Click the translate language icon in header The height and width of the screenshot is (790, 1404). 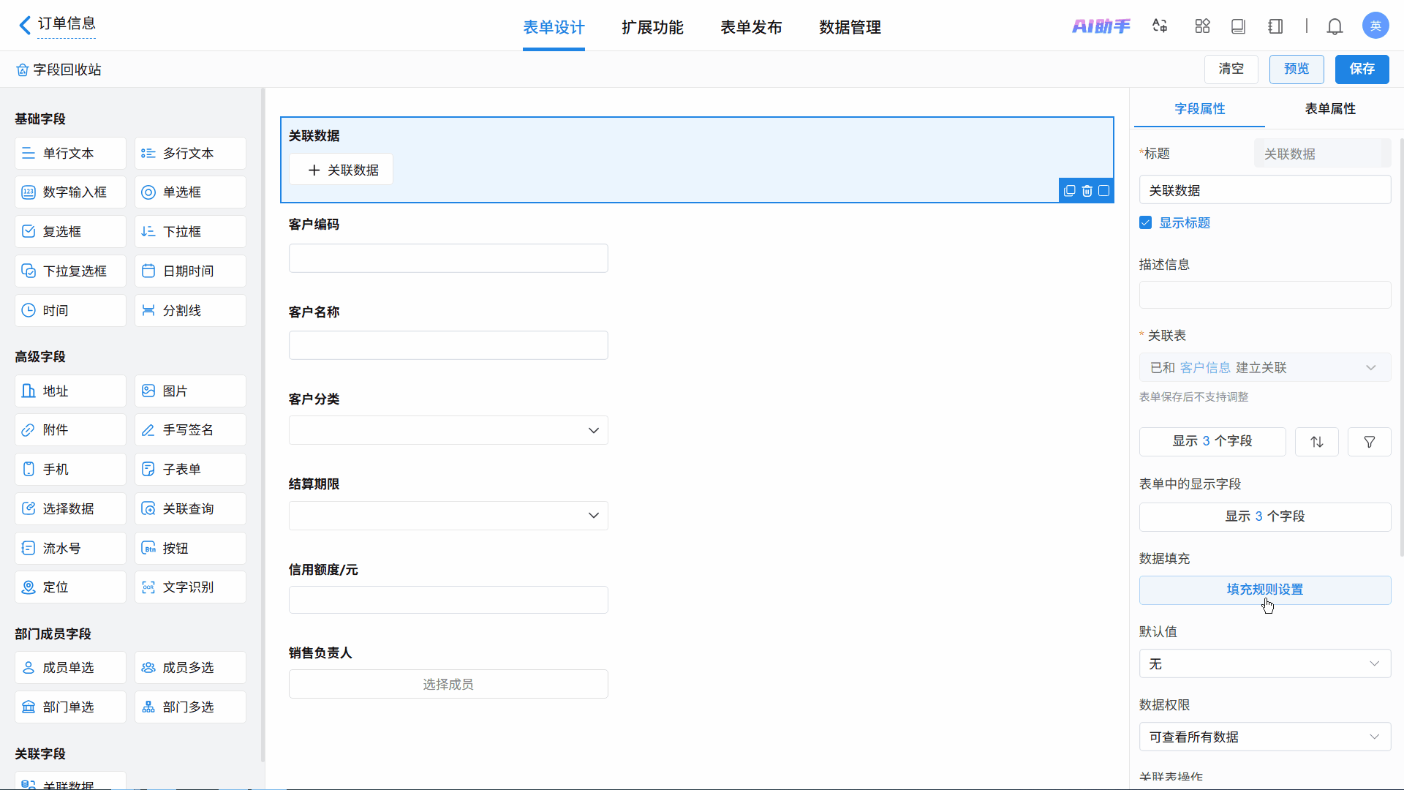click(1160, 26)
